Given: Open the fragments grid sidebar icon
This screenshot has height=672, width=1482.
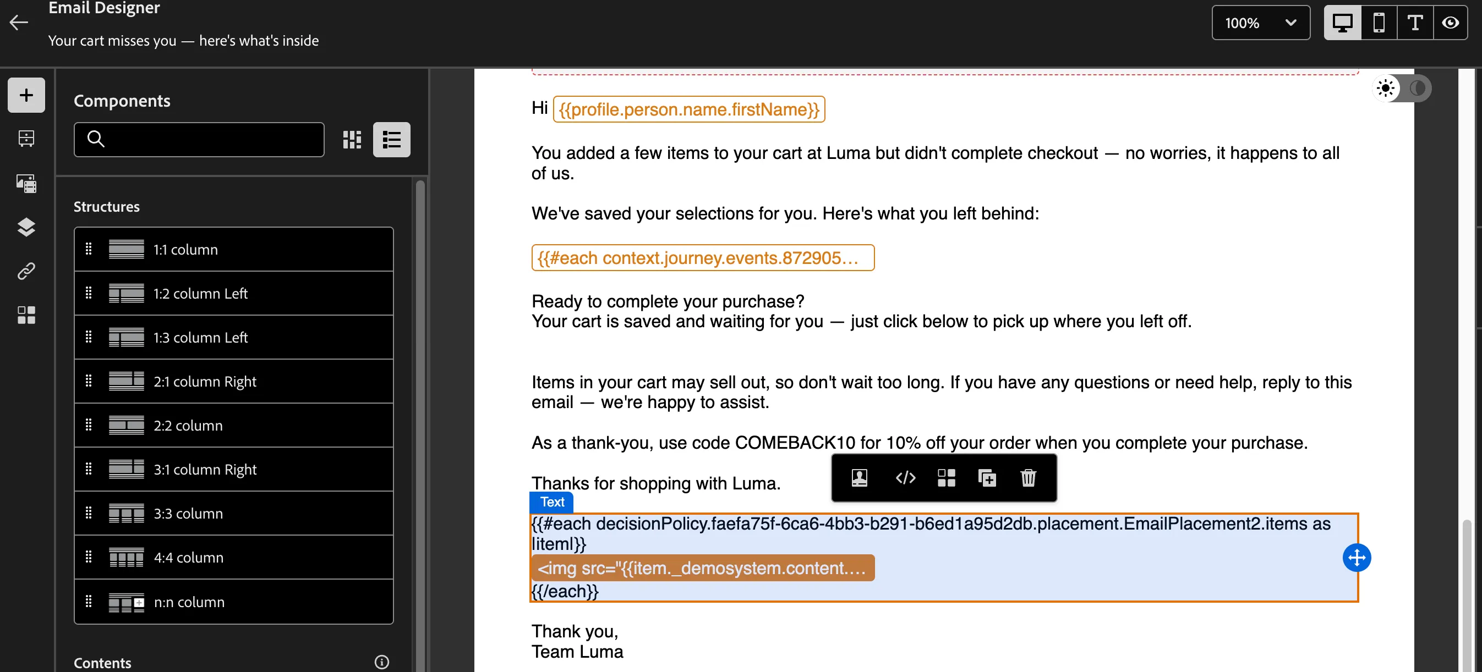Looking at the screenshot, I should pyautogui.click(x=26, y=315).
